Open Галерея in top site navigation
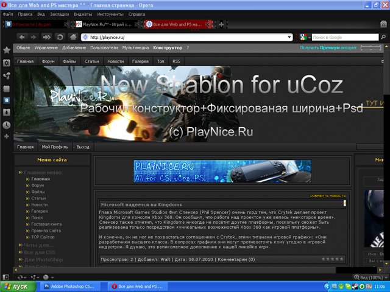 click(140, 61)
